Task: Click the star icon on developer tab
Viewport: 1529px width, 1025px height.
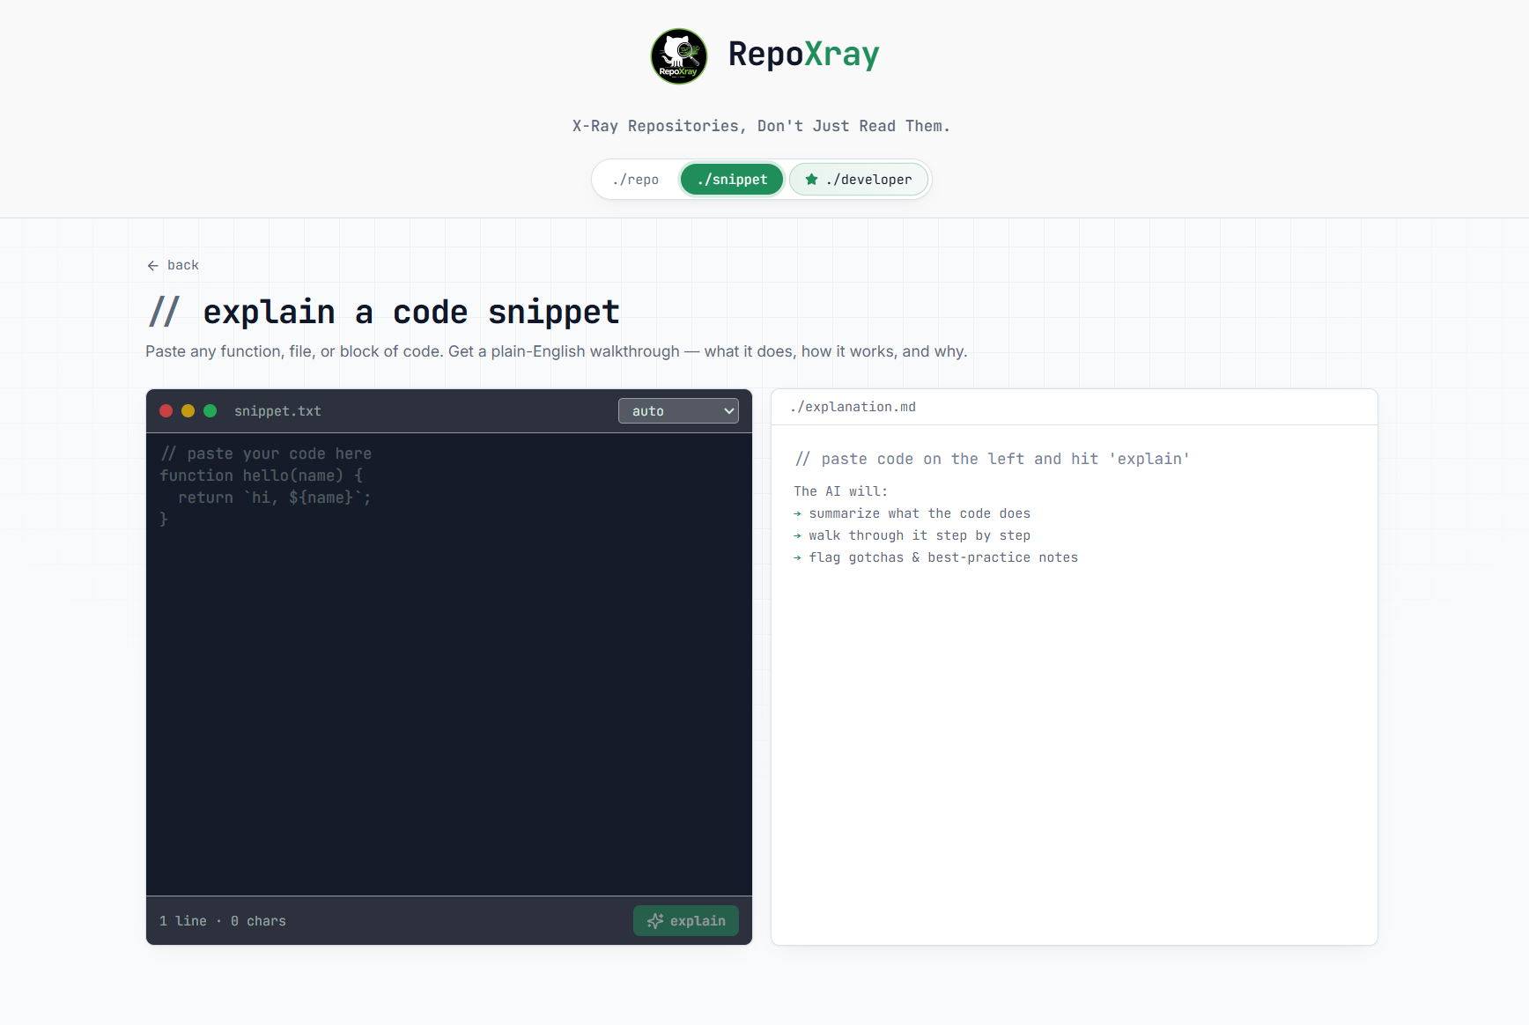Action: [x=811, y=180]
